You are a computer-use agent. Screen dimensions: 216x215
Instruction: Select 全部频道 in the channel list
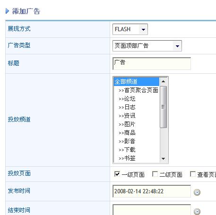[x=137, y=82]
